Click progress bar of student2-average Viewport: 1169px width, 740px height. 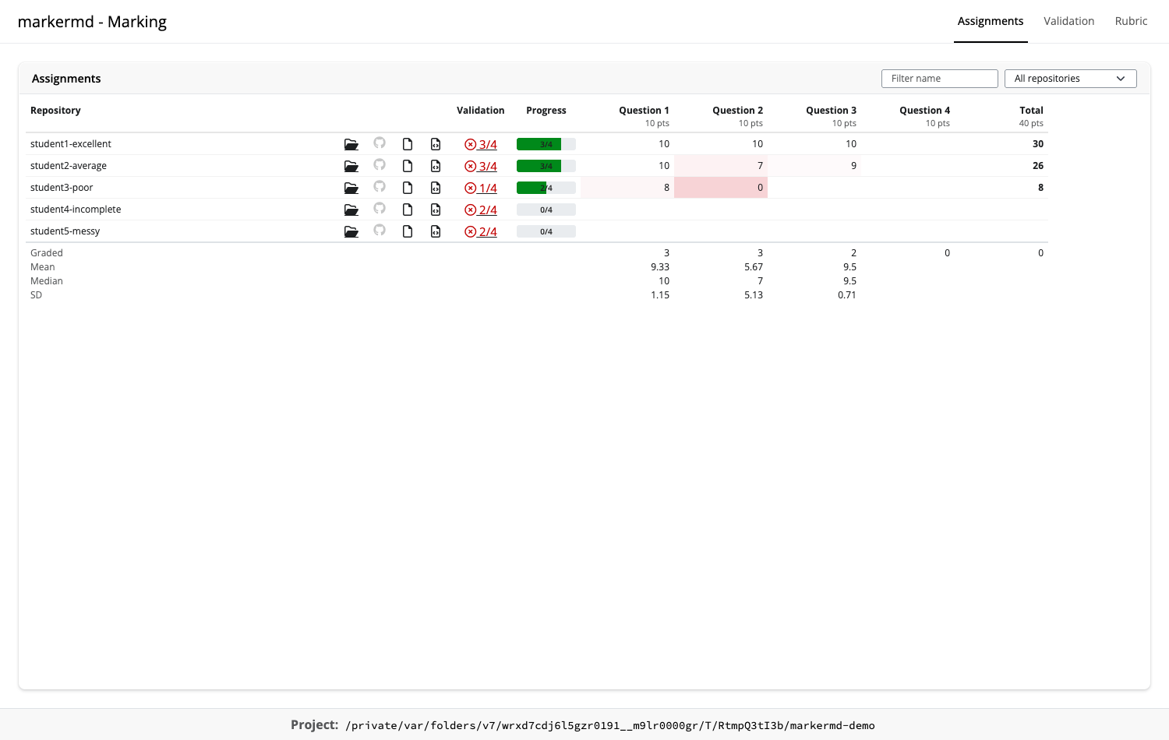[x=546, y=166]
